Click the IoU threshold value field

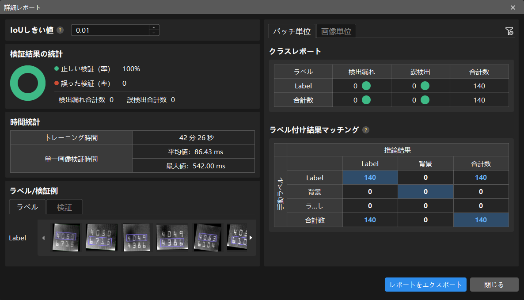110,30
